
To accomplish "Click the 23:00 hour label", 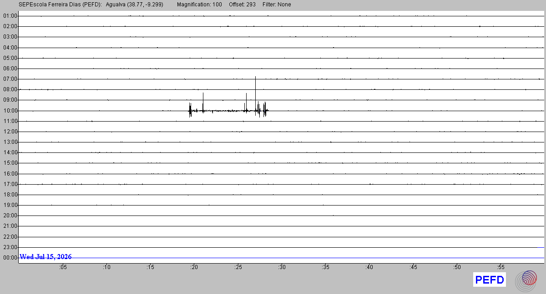I will click(10, 247).
